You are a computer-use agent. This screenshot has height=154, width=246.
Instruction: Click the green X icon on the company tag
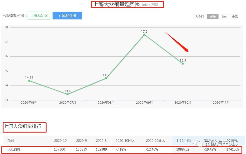click(x=46, y=15)
